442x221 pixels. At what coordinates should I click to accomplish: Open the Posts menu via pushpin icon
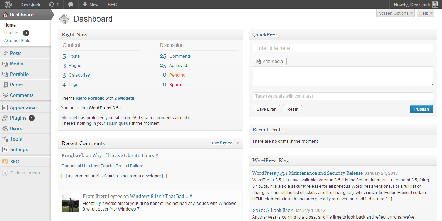point(5,54)
